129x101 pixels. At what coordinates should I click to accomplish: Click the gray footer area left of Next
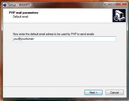43,92
